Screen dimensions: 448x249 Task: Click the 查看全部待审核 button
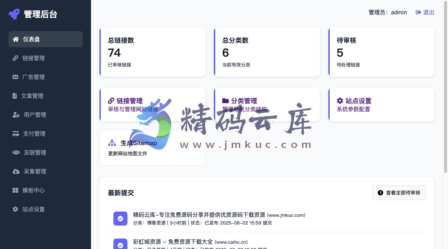pyautogui.click(x=399, y=193)
